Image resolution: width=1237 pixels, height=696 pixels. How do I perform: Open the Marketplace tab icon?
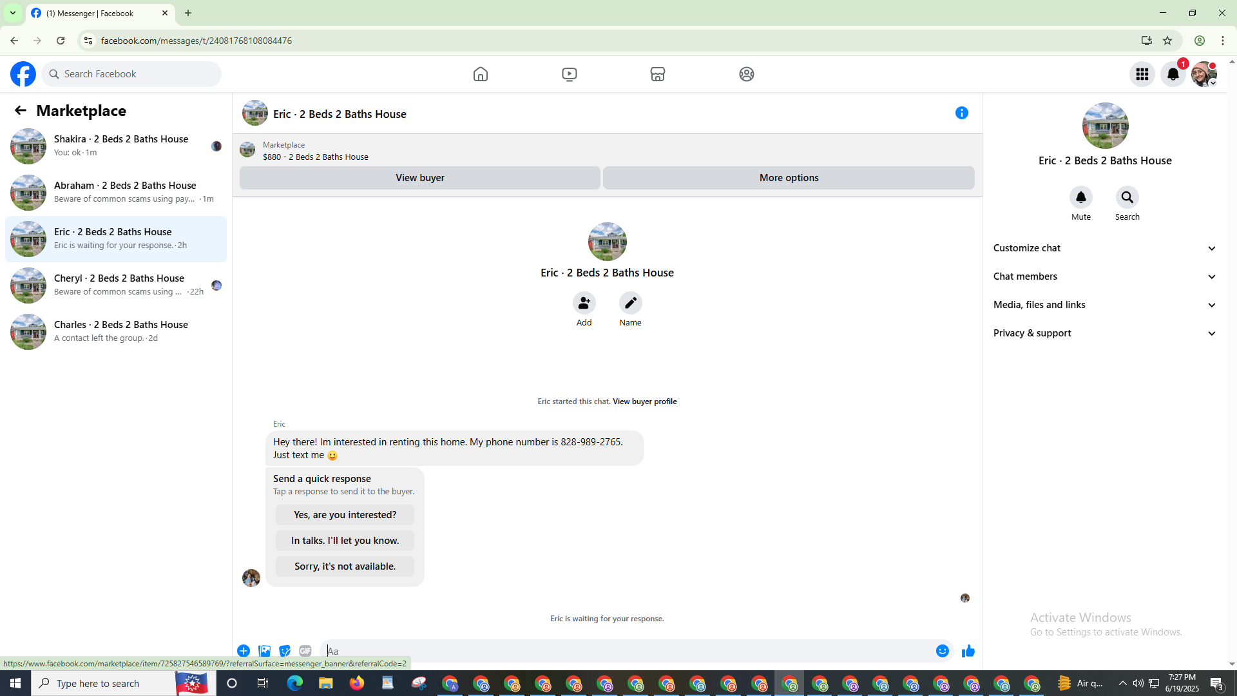(x=658, y=74)
